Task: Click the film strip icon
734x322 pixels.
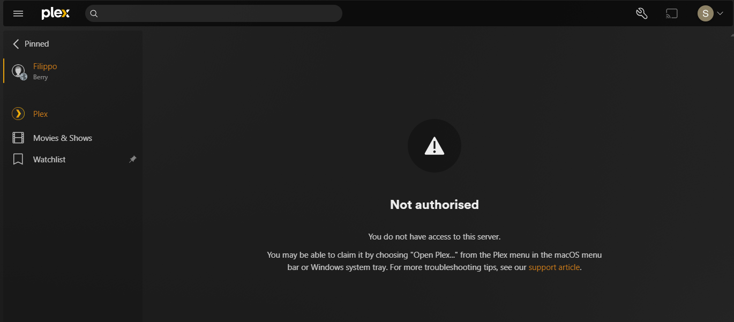Action: click(x=18, y=138)
